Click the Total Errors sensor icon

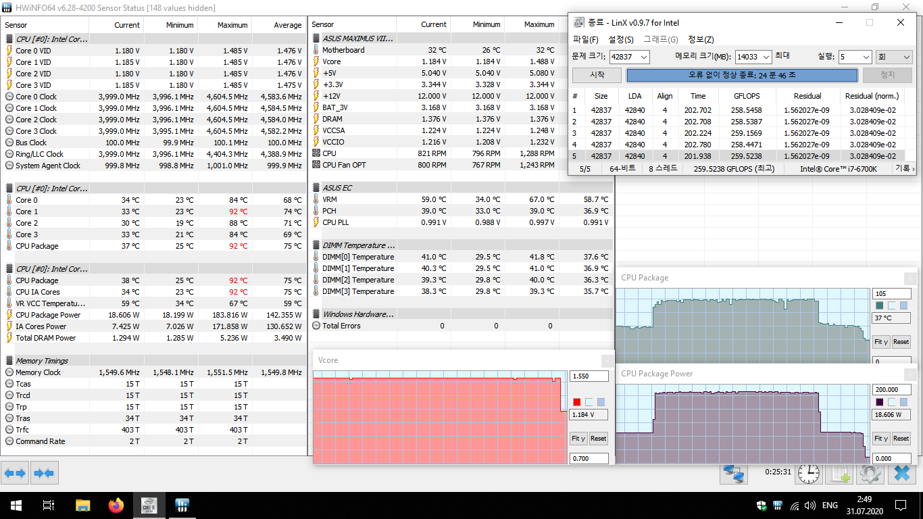pos(316,326)
